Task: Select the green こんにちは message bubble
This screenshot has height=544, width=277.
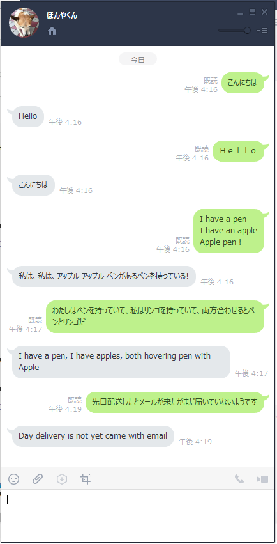Action: pyautogui.click(x=243, y=82)
